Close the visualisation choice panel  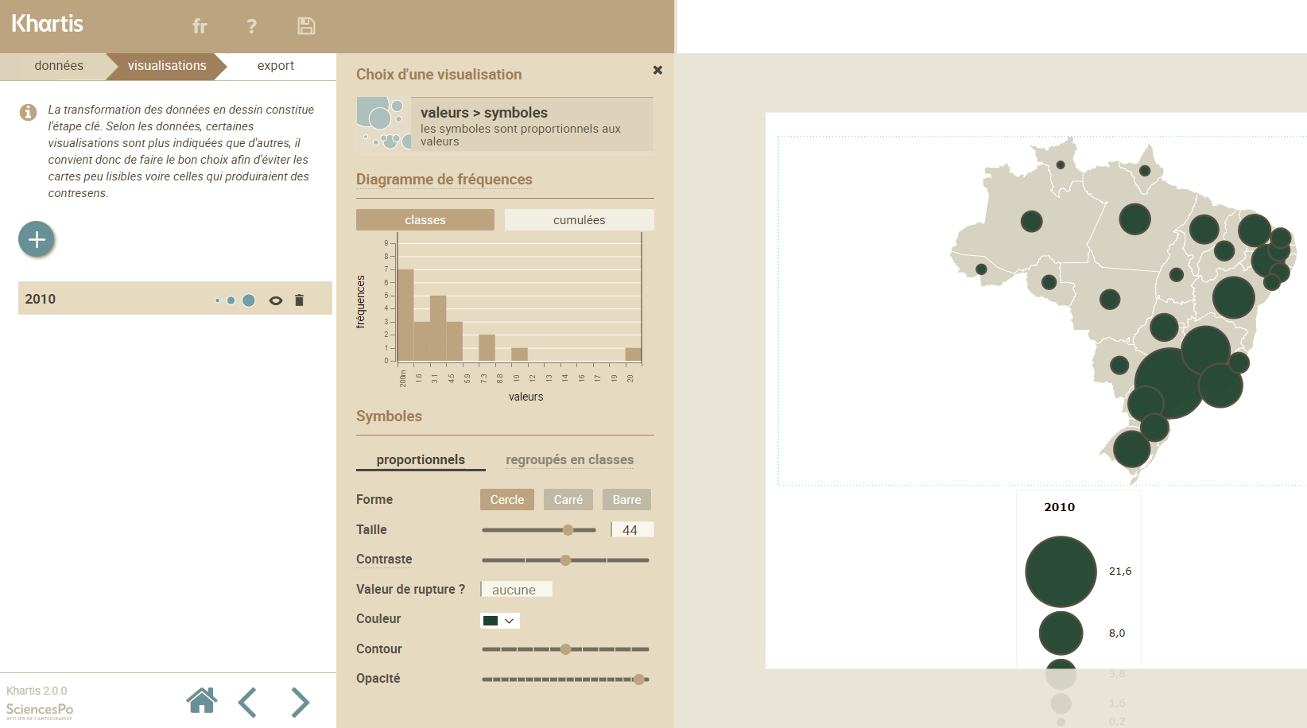click(x=657, y=70)
